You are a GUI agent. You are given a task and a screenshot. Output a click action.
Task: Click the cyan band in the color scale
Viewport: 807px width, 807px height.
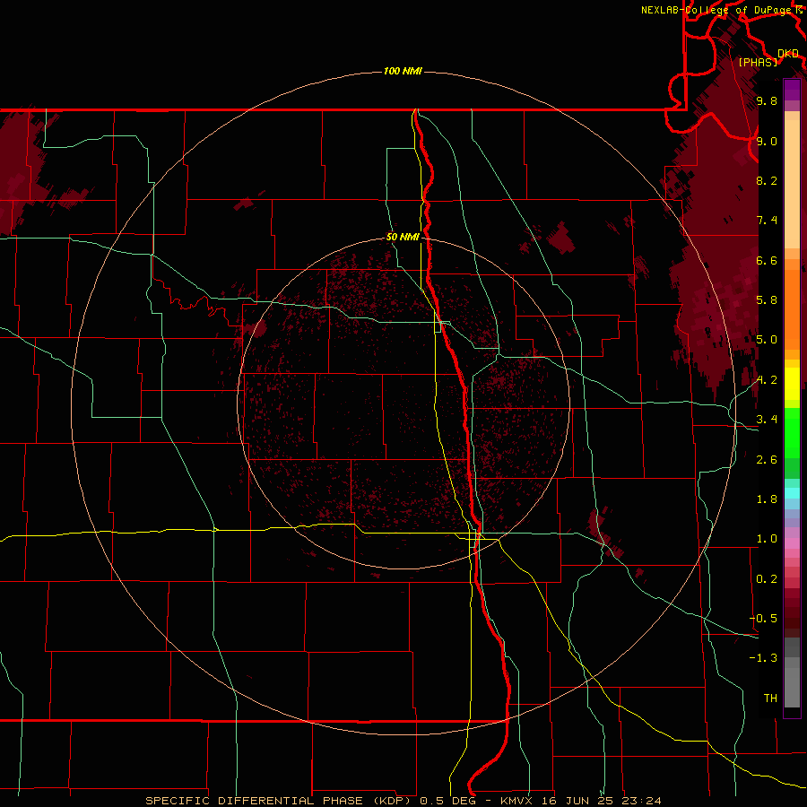pyautogui.click(x=792, y=493)
